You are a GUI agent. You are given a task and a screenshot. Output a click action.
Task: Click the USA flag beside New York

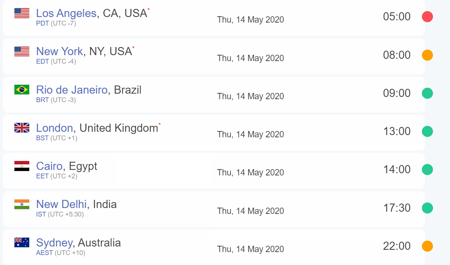(22, 51)
